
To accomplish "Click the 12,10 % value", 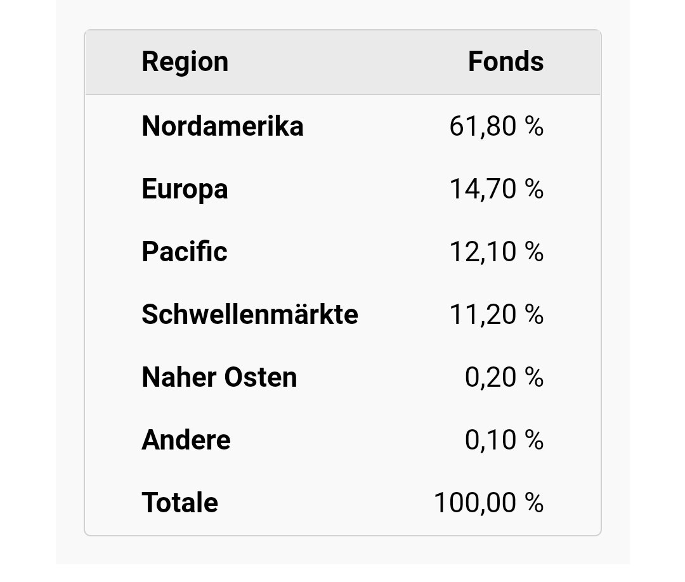I will point(496,252).
